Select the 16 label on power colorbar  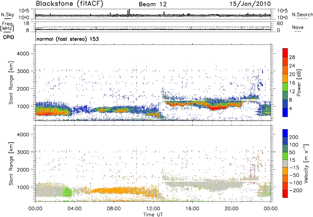coord(292,83)
